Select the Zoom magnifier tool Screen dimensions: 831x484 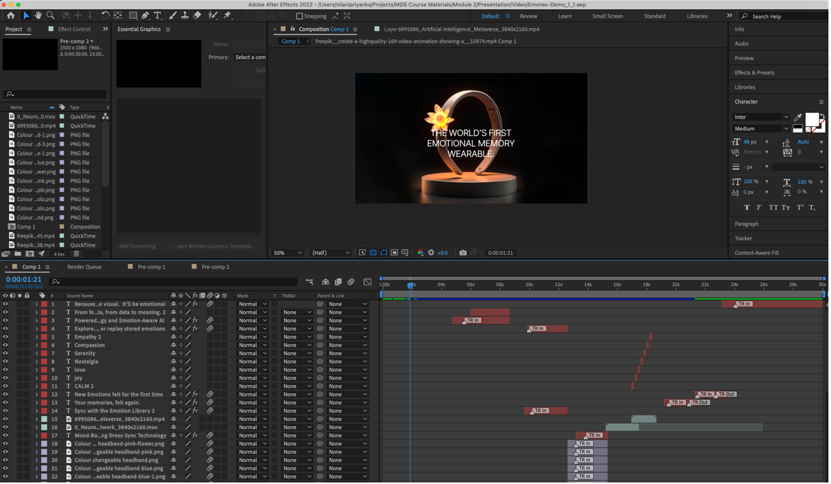(x=50, y=15)
